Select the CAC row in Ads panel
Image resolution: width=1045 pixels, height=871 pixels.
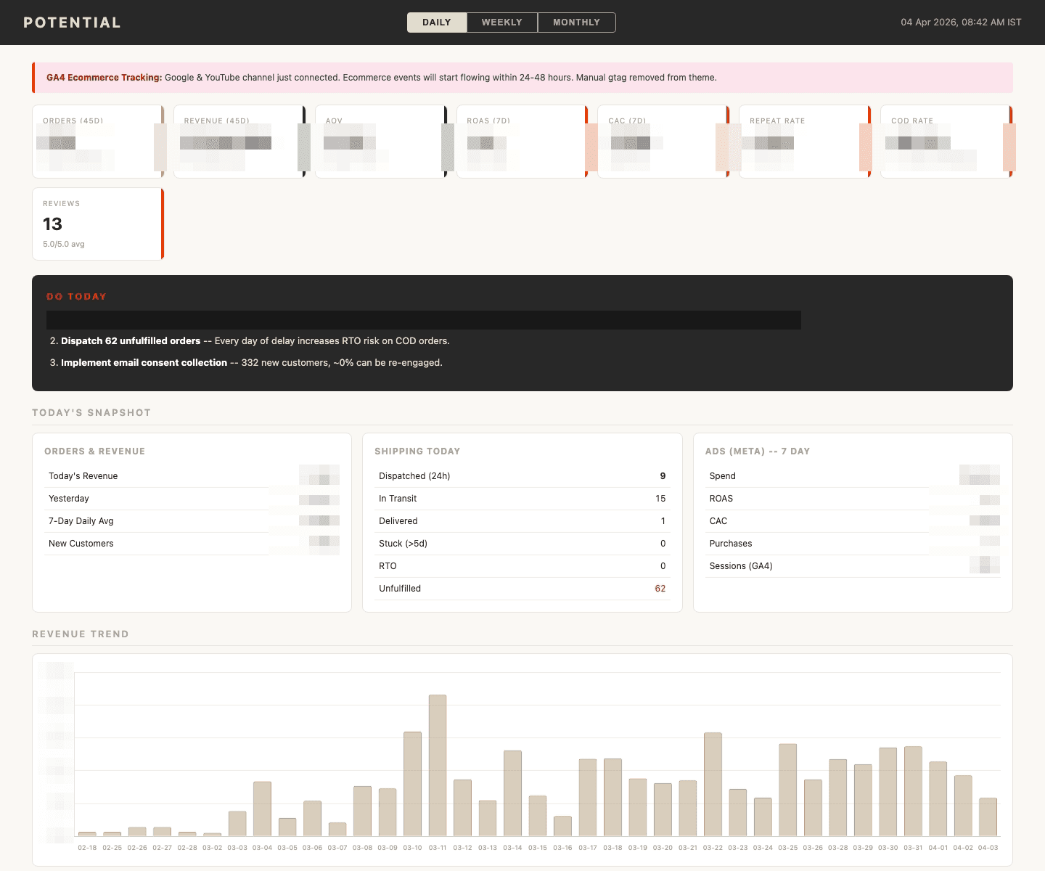point(853,521)
